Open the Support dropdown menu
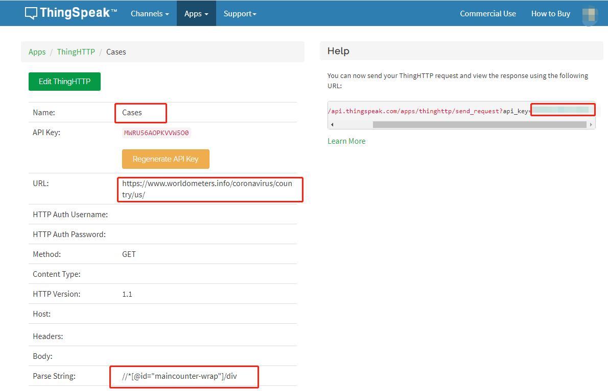 coord(240,14)
